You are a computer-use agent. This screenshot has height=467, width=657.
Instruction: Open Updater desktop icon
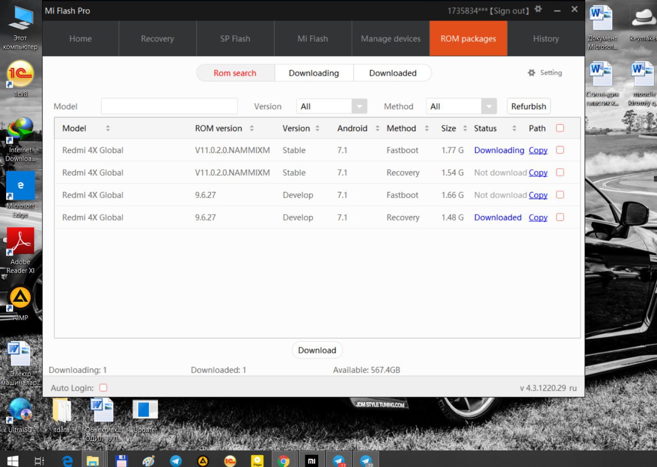click(145, 416)
